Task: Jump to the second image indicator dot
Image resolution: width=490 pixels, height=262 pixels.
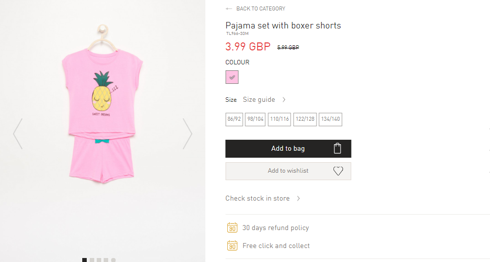Action: 92,260
